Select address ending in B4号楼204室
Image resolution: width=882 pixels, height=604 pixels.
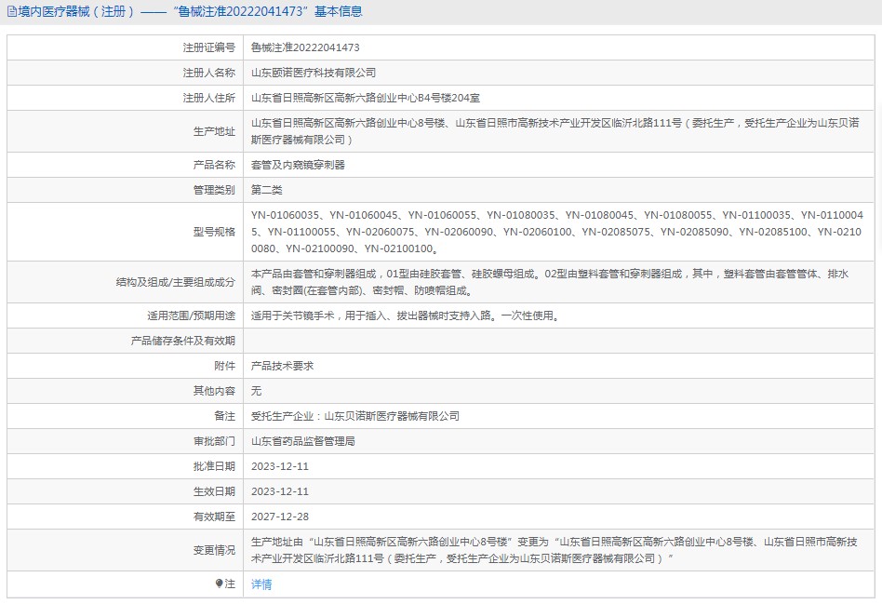(x=366, y=98)
